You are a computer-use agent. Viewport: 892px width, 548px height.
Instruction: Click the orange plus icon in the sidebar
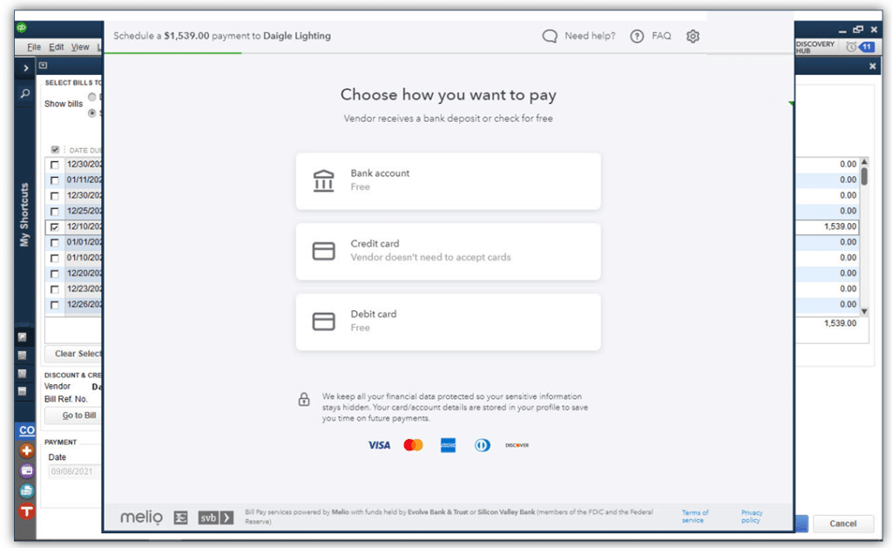click(x=25, y=450)
